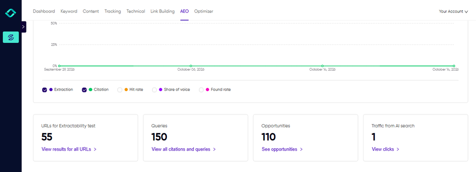Click the URLs count value 55
The width and height of the screenshot is (476, 172).
(x=47, y=137)
